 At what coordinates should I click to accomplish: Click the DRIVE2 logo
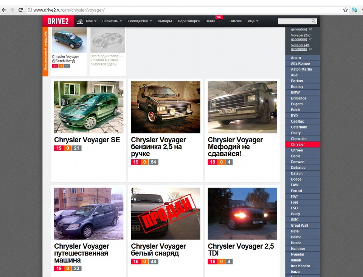click(x=58, y=21)
